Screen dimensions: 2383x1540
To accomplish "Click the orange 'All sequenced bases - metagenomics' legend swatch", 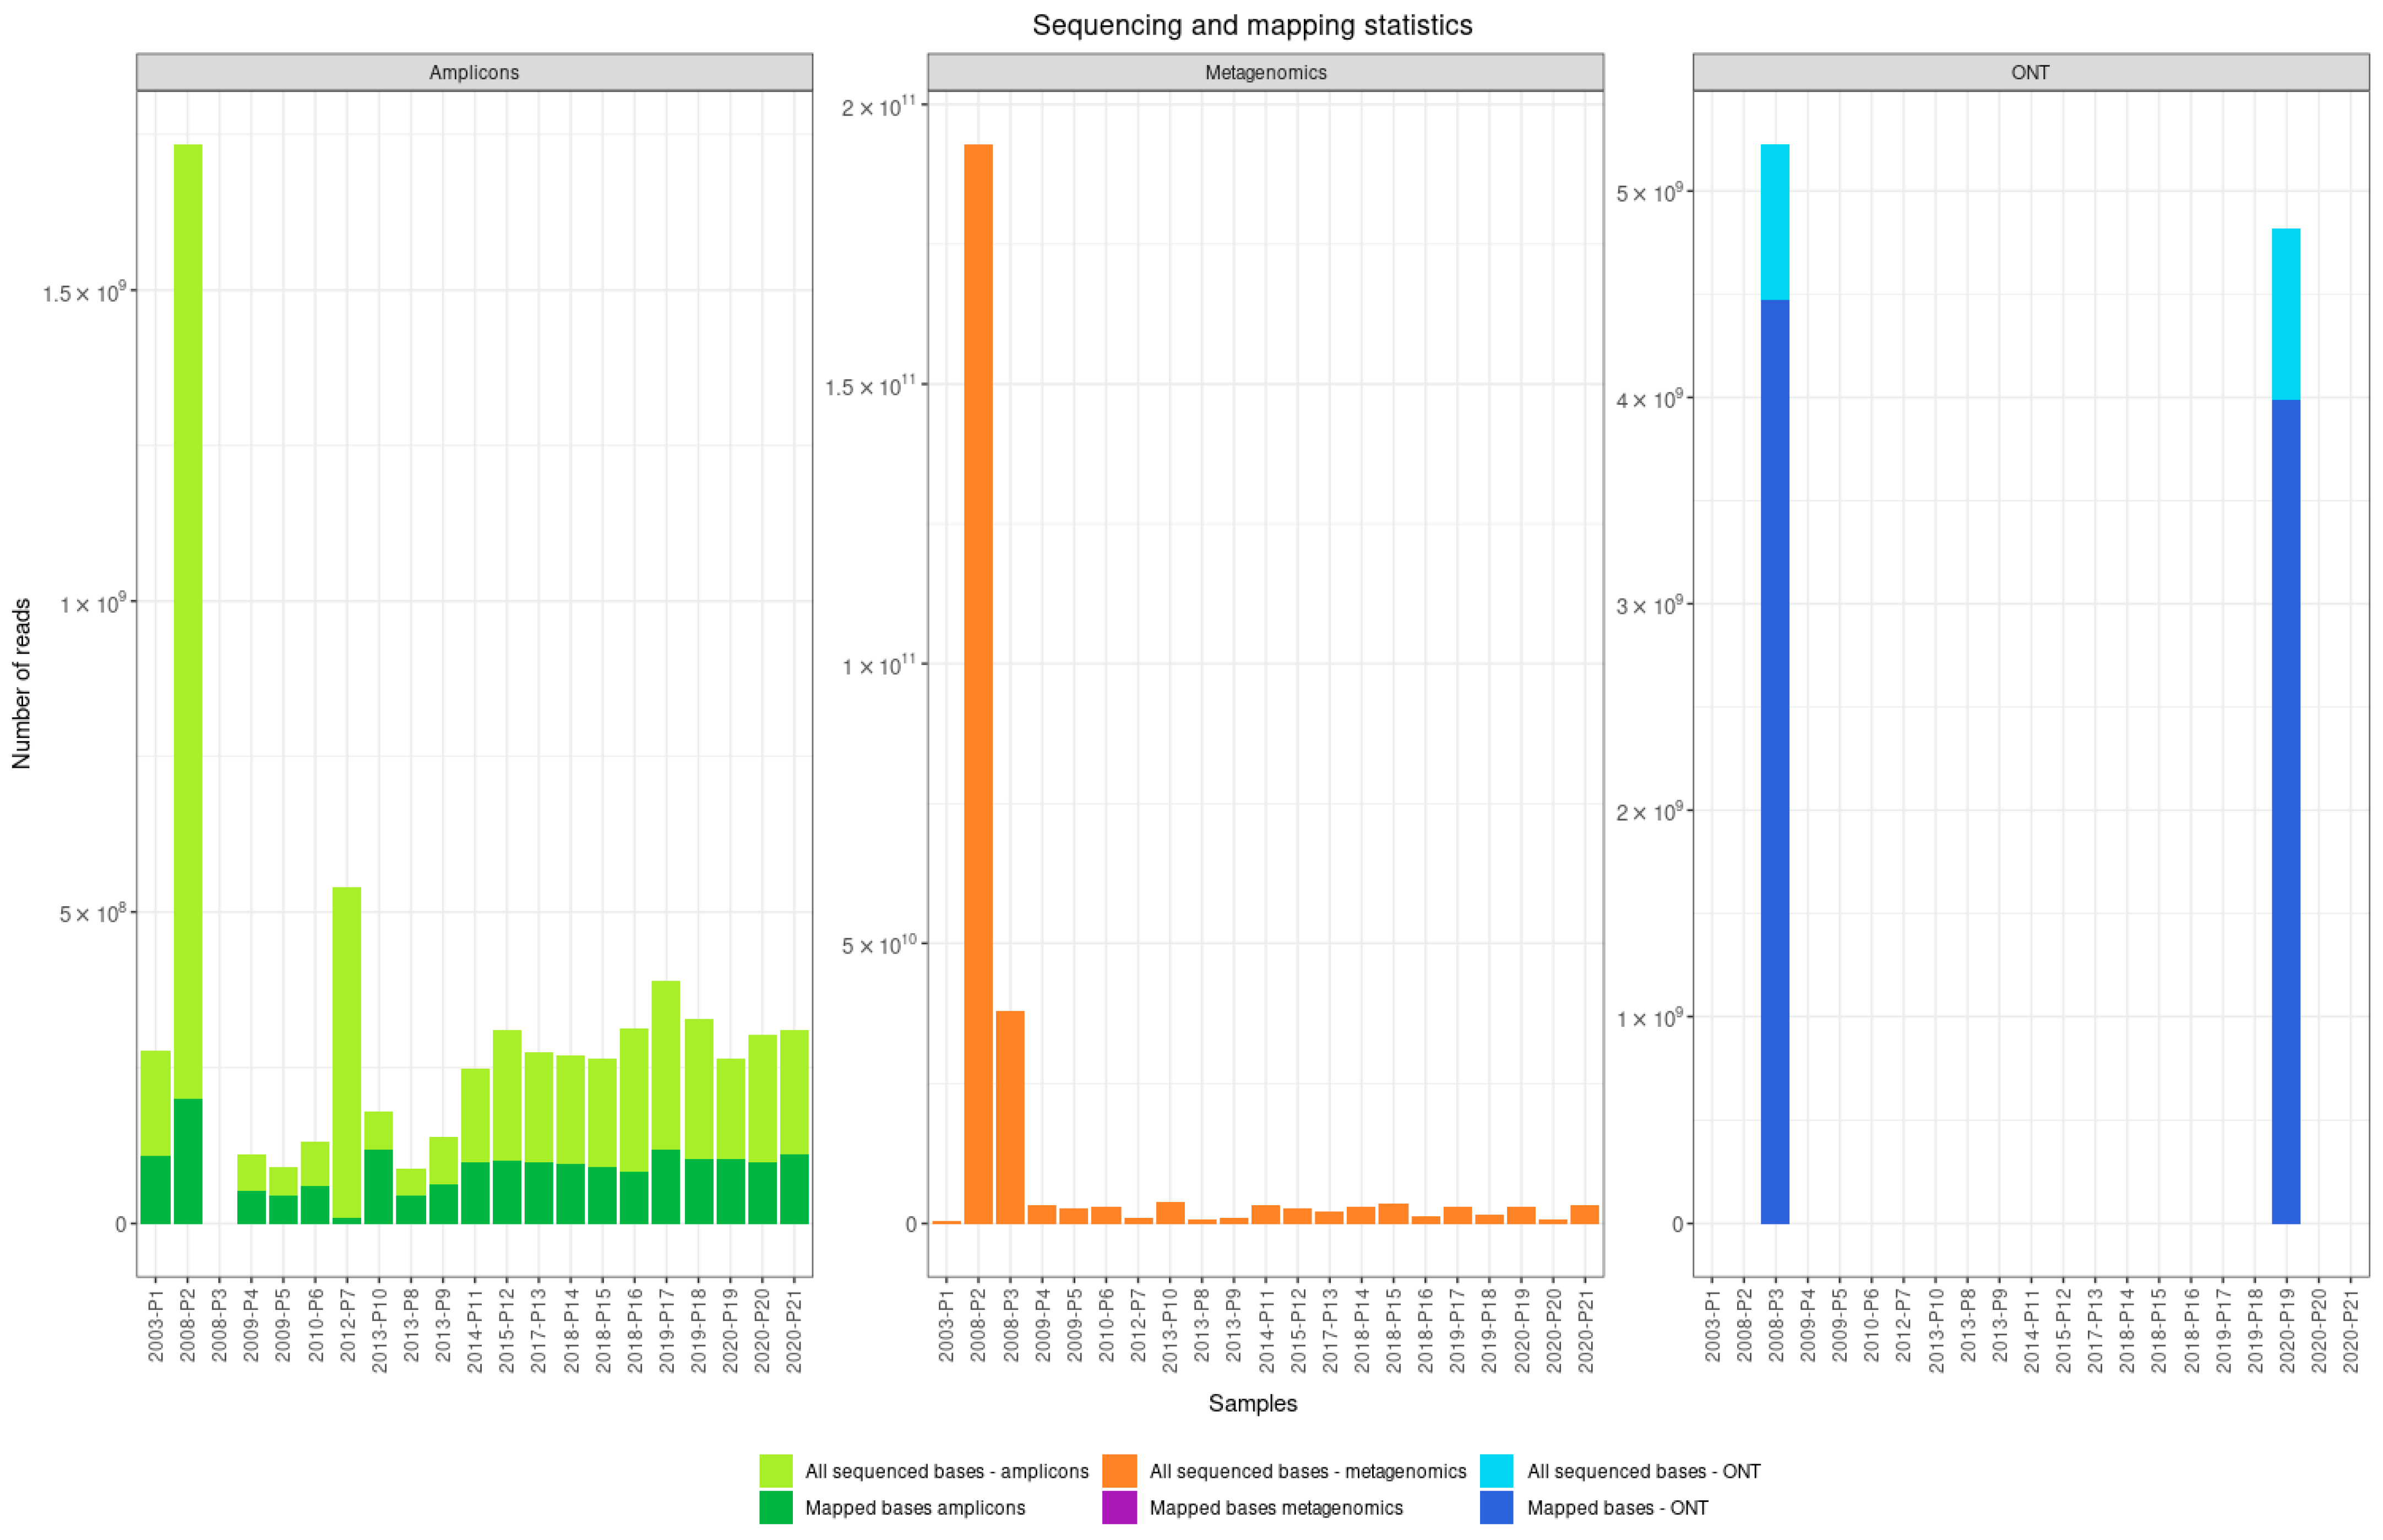I will (x=1120, y=1470).
